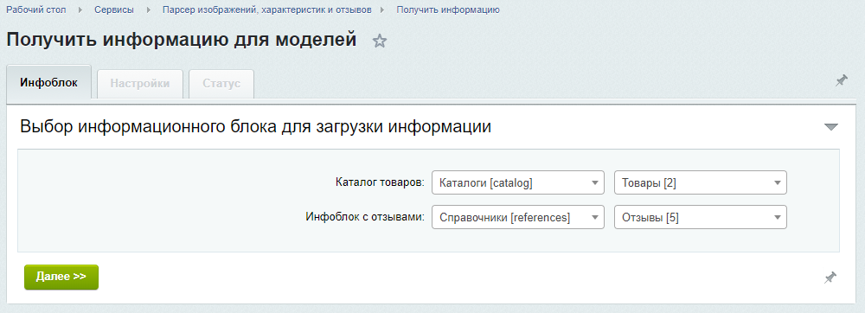Viewport: 865px width, 313px height.
Task: Switch to the Настройки tab
Action: (140, 84)
